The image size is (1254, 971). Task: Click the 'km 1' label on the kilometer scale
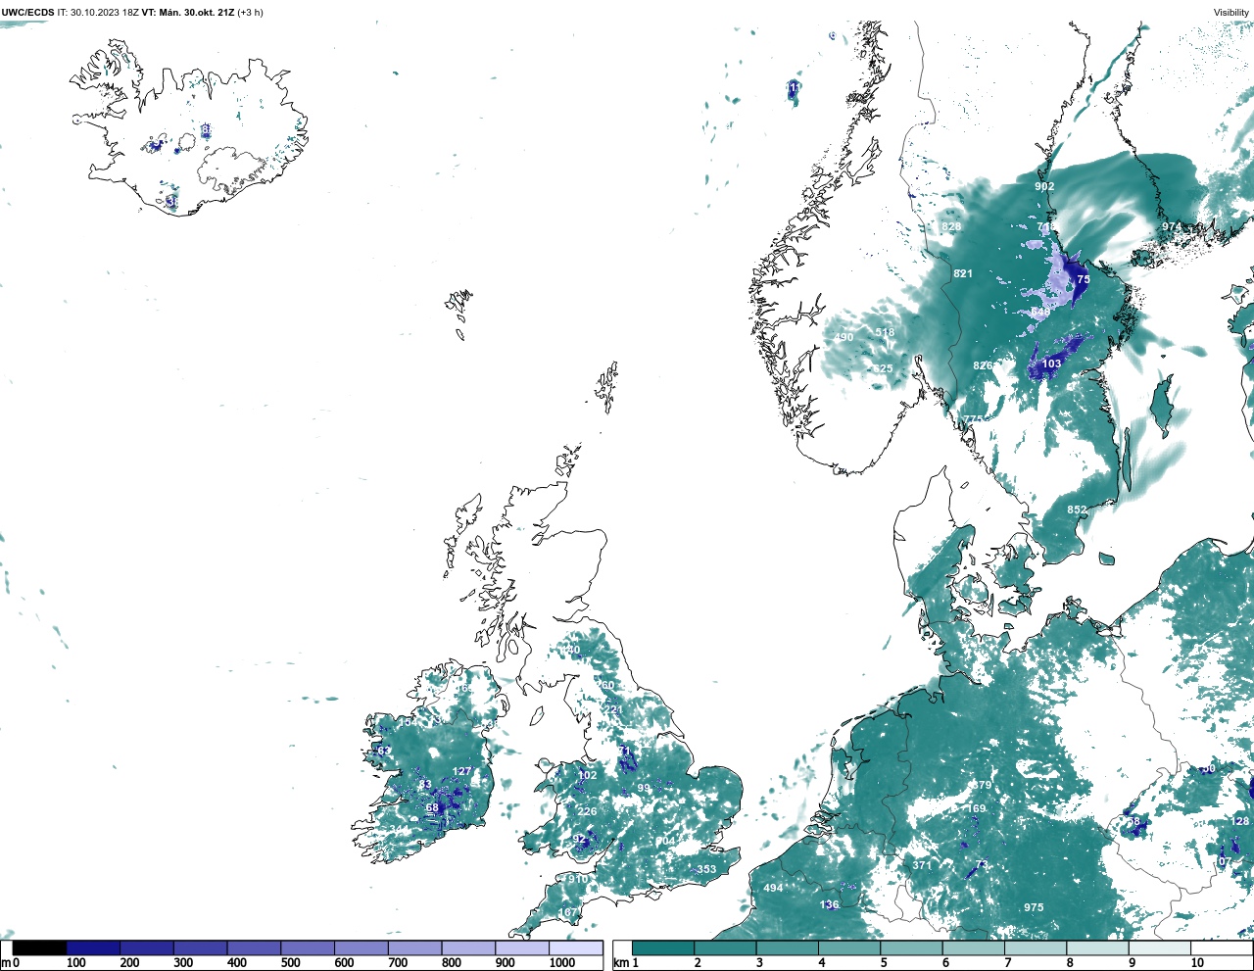[625, 963]
